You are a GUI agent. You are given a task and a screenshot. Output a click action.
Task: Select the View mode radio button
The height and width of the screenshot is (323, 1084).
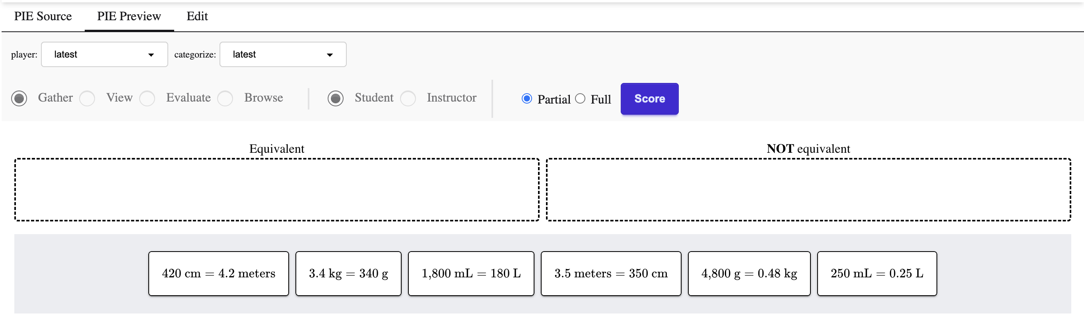[x=87, y=98]
